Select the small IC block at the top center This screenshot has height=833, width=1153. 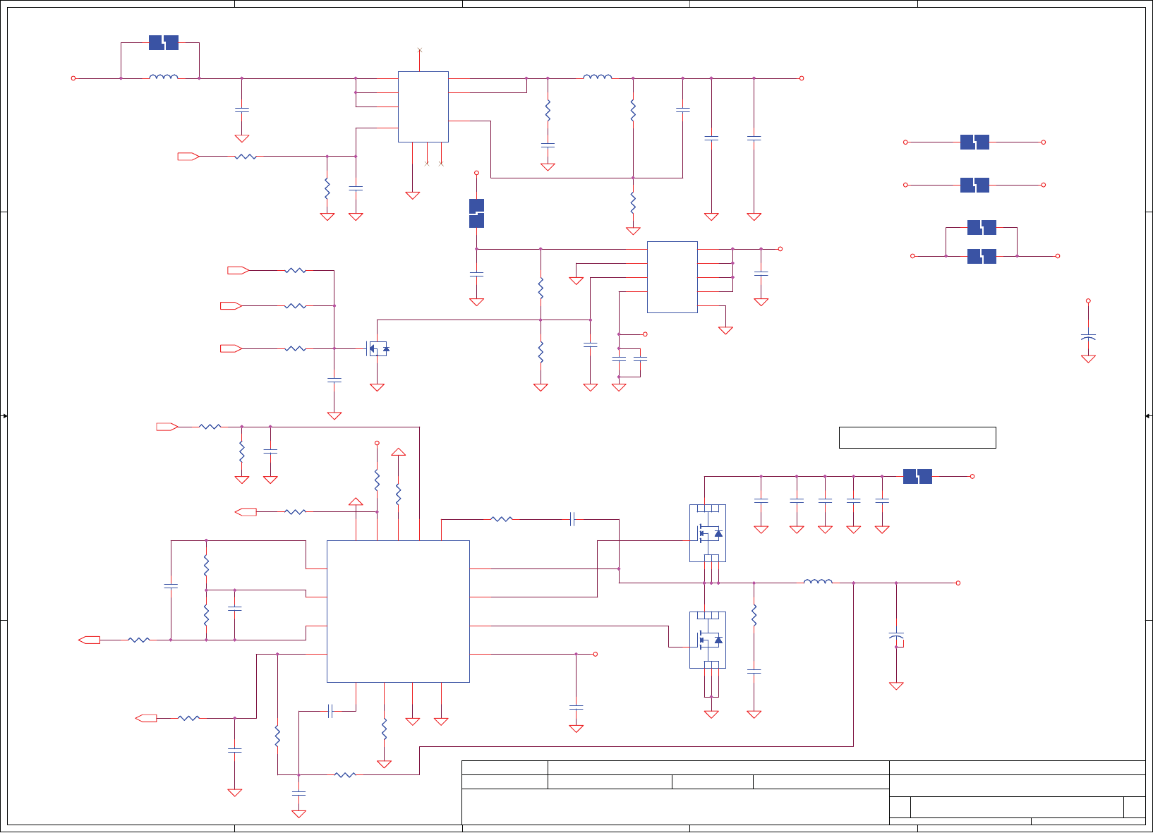[423, 107]
